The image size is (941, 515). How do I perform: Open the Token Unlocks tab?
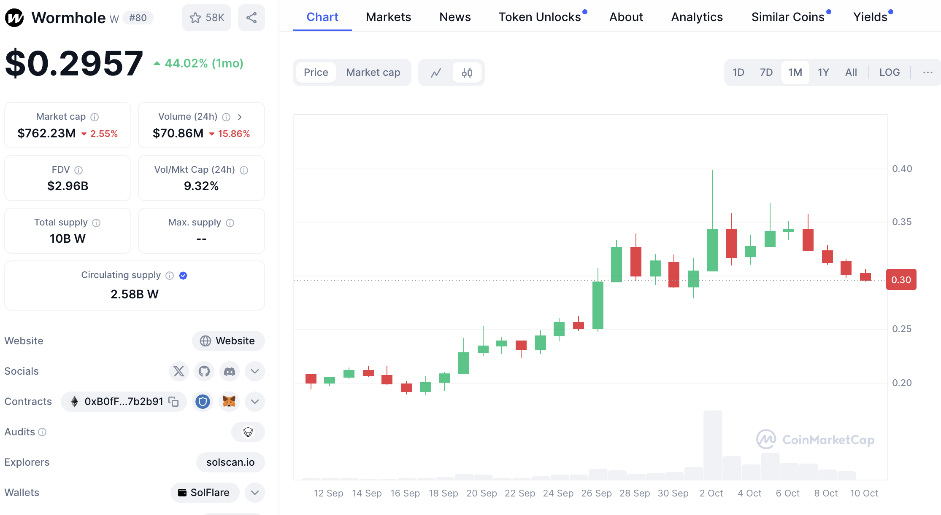click(540, 17)
